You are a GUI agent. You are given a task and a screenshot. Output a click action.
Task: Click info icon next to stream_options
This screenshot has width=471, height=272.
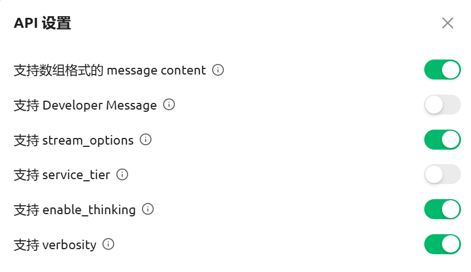145,140
